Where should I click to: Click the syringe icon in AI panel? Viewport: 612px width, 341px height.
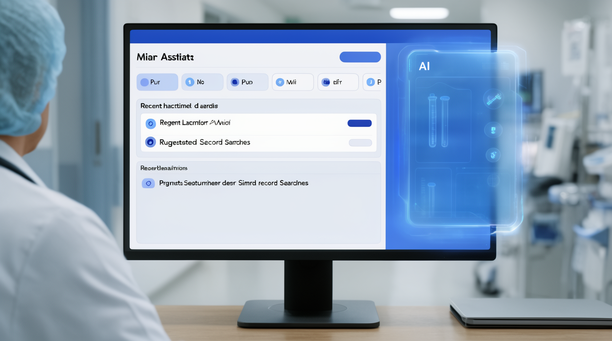(x=493, y=99)
